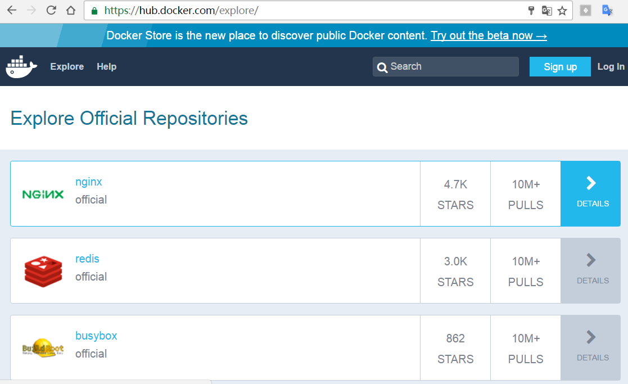Open the Help menu item
The image size is (628, 384).
tap(106, 66)
